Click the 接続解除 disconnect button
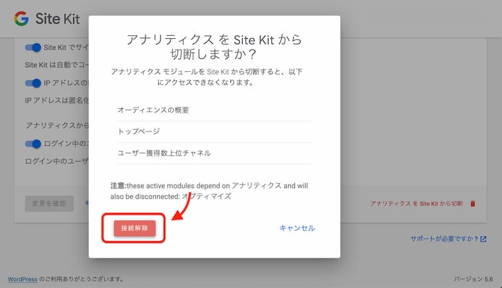 (x=134, y=229)
